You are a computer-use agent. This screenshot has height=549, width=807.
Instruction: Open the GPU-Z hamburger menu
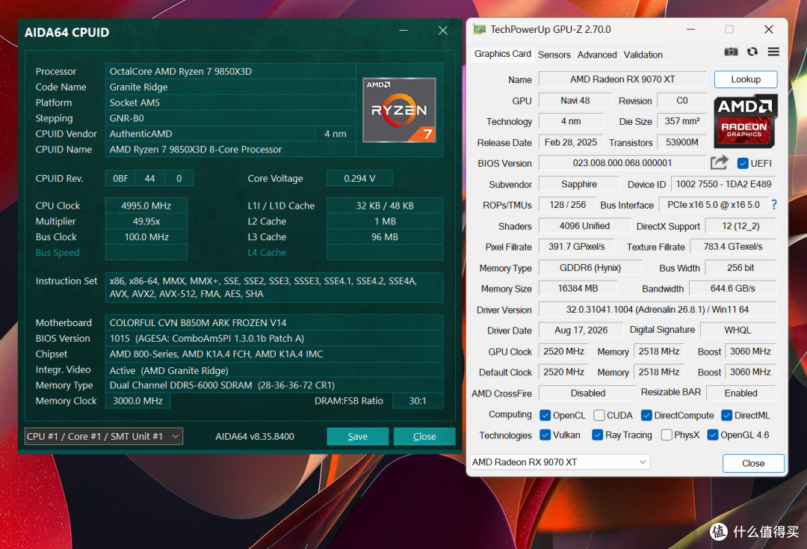click(x=773, y=52)
